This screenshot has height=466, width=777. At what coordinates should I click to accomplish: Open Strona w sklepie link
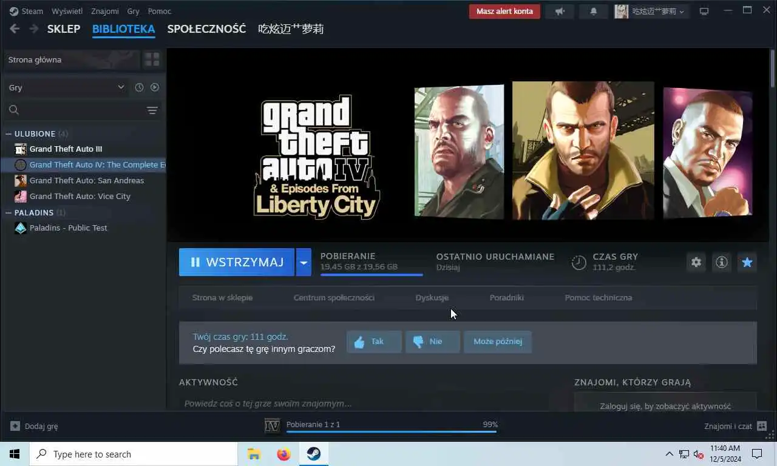click(x=222, y=297)
